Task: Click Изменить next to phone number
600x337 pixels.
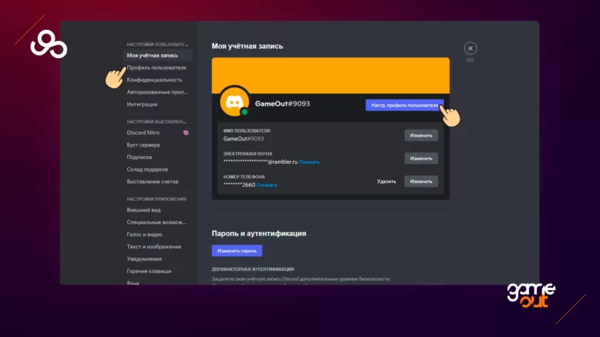Action: tap(421, 181)
